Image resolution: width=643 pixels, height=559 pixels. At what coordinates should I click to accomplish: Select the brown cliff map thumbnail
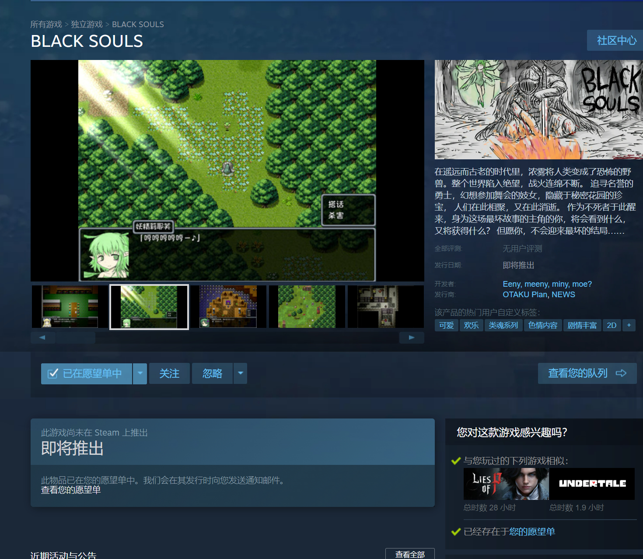(228, 306)
